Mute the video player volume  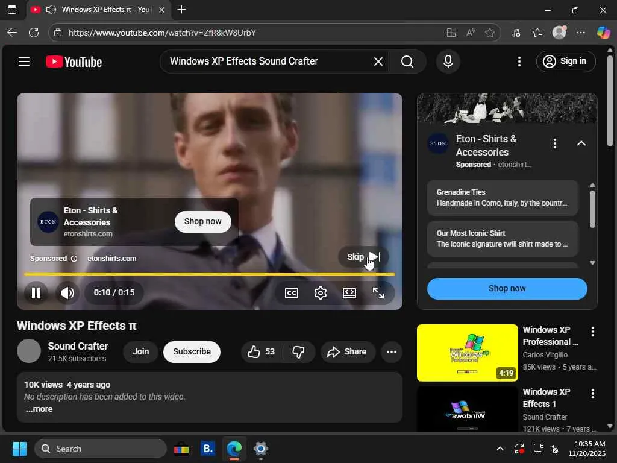pyautogui.click(x=67, y=292)
